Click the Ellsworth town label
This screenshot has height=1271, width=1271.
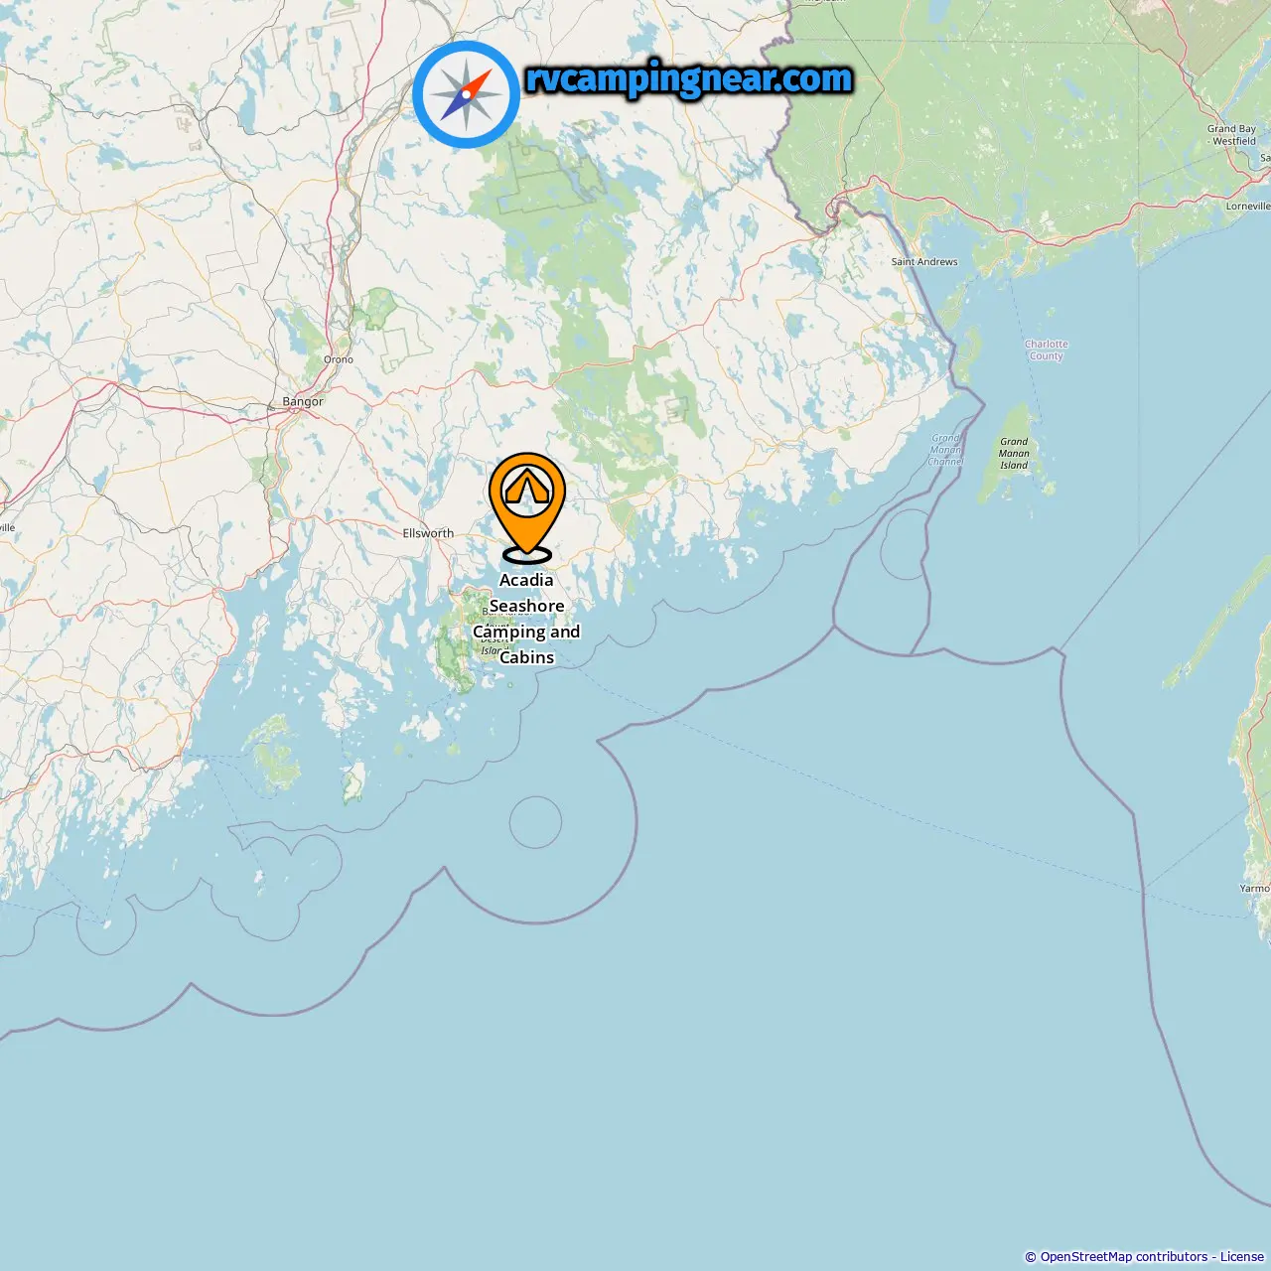[428, 533]
